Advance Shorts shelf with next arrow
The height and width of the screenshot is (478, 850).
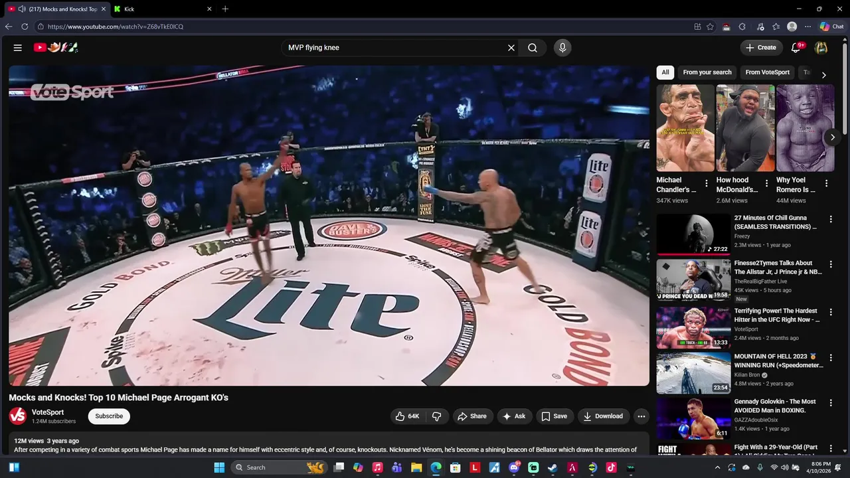pyautogui.click(x=833, y=137)
